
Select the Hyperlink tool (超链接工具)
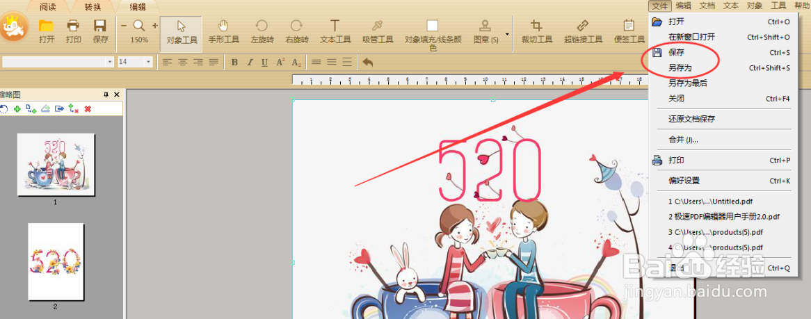point(583,32)
